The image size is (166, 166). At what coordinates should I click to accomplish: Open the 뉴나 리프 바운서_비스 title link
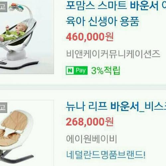coord(116,107)
